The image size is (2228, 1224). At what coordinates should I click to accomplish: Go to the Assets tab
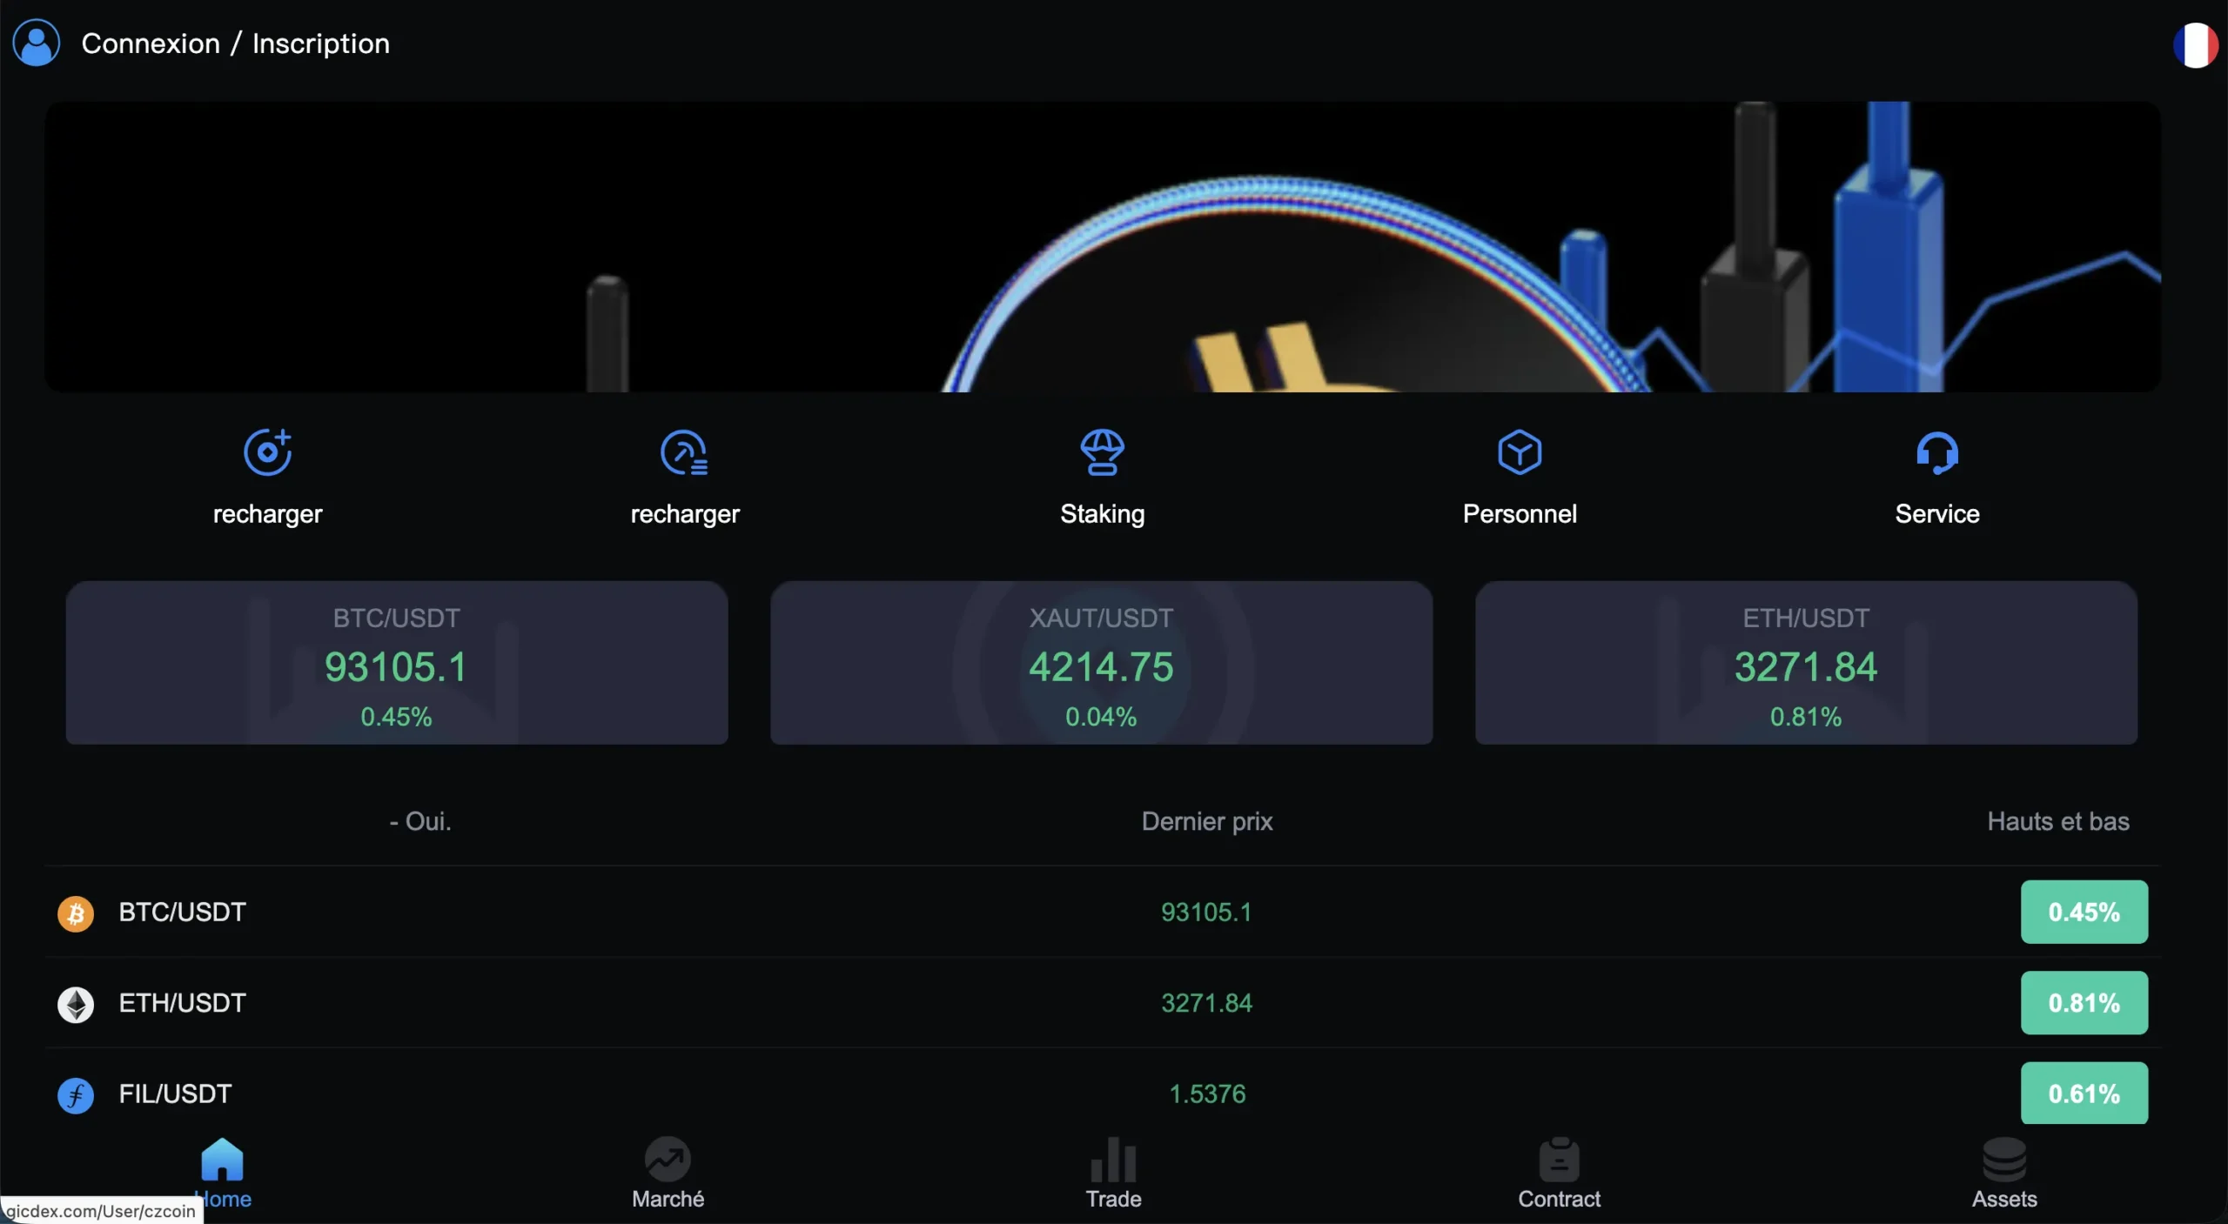(2004, 1173)
